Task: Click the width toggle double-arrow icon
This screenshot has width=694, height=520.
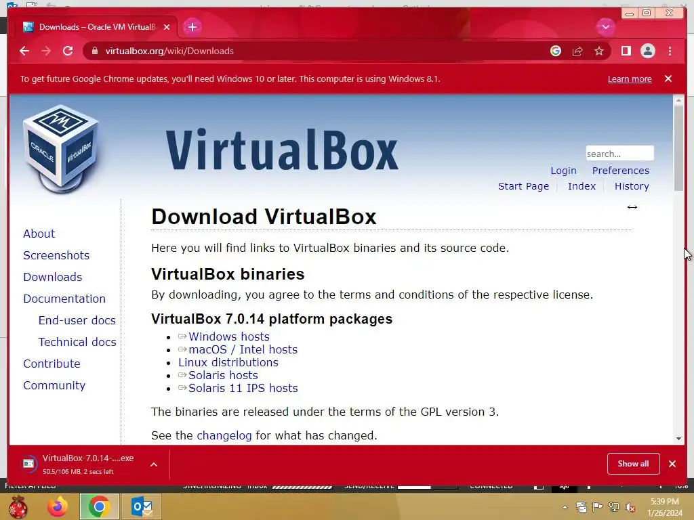Action: [632, 207]
